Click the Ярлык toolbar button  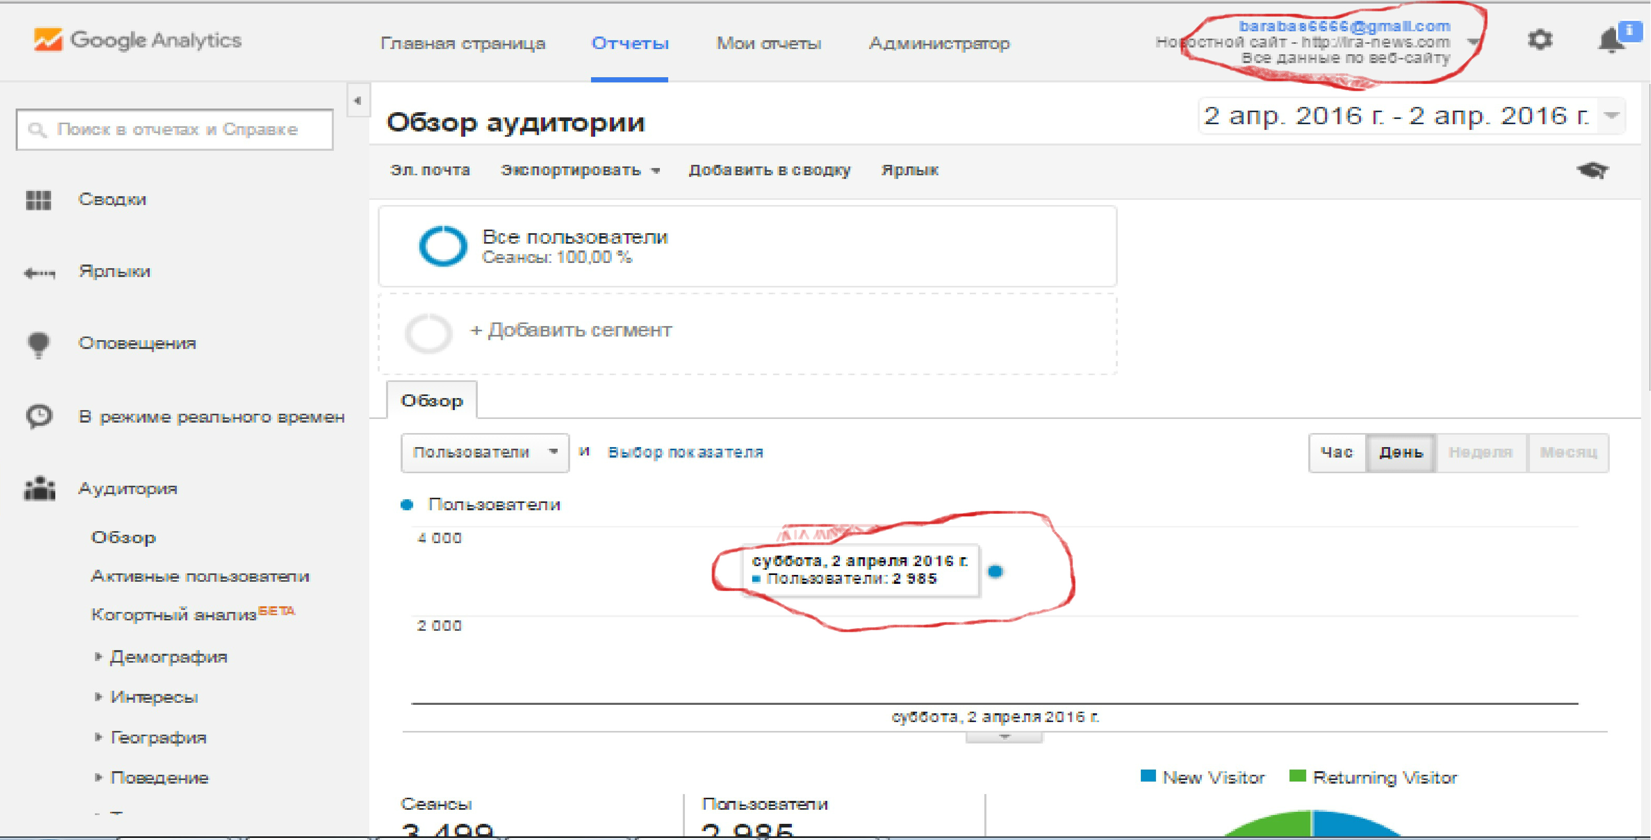[909, 170]
